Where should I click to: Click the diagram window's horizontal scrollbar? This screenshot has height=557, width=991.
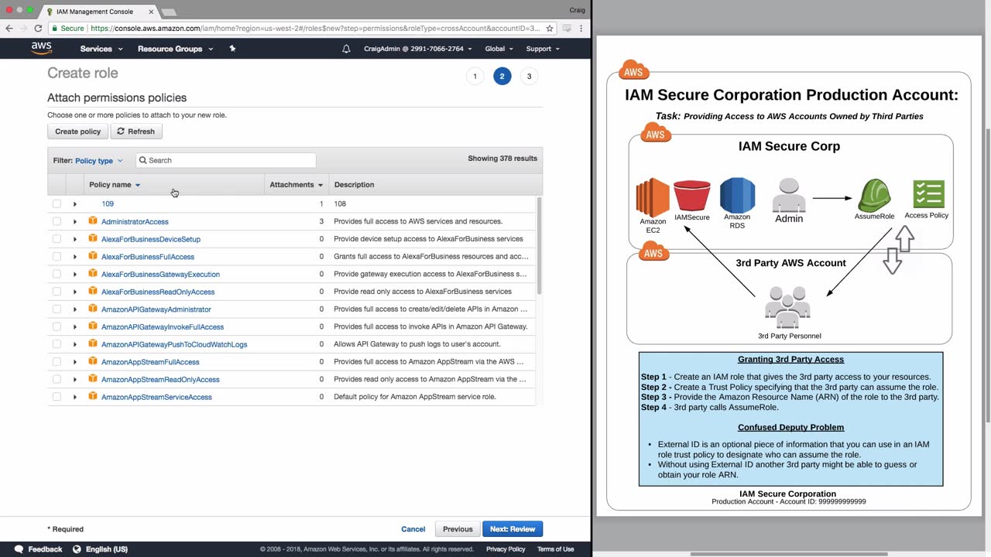point(788,554)
